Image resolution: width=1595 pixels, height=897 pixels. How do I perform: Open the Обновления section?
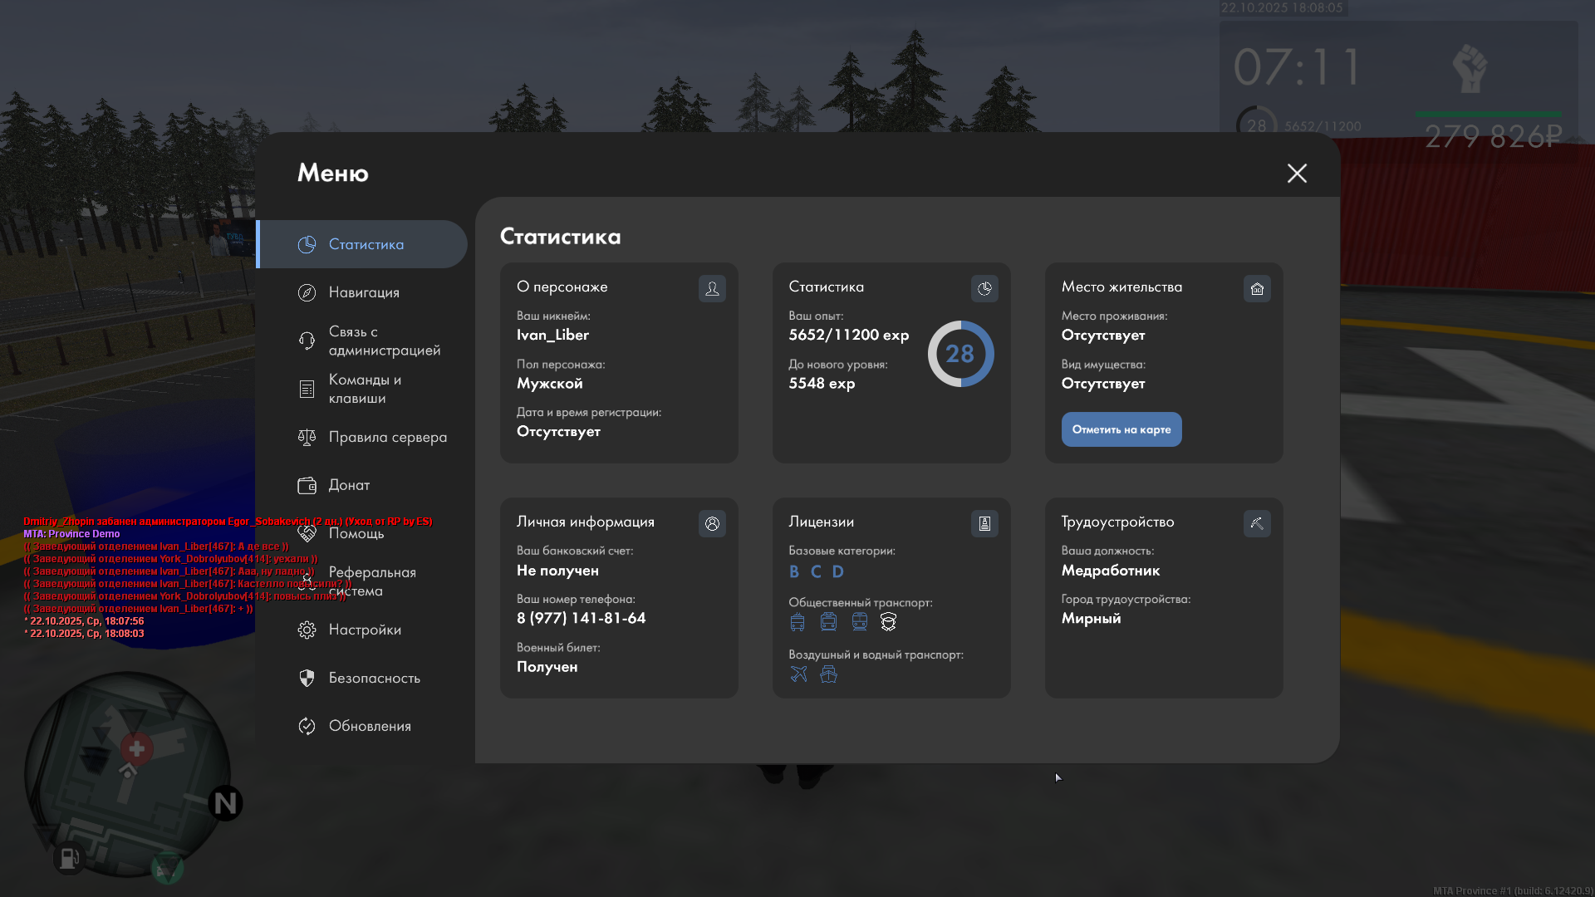370,726
